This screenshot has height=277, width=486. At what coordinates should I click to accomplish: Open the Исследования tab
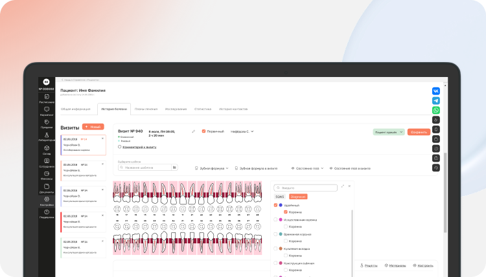[176, 109]
